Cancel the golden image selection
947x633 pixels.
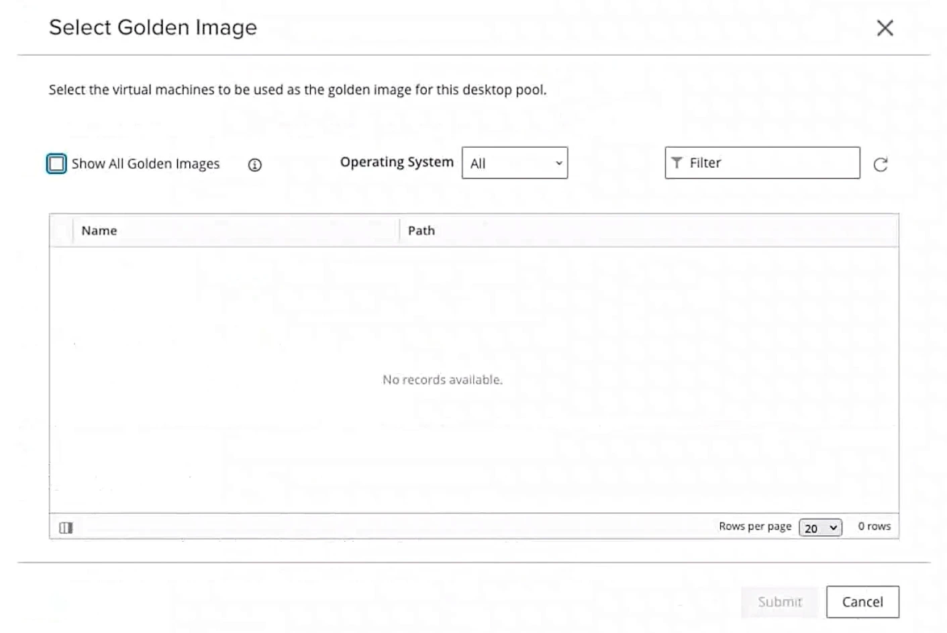(x=862, y=602)
